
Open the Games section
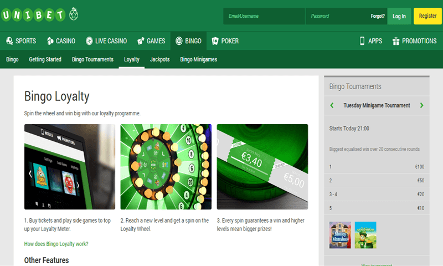(x=151, y=41)
